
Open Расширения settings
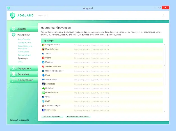click(24, 55)
